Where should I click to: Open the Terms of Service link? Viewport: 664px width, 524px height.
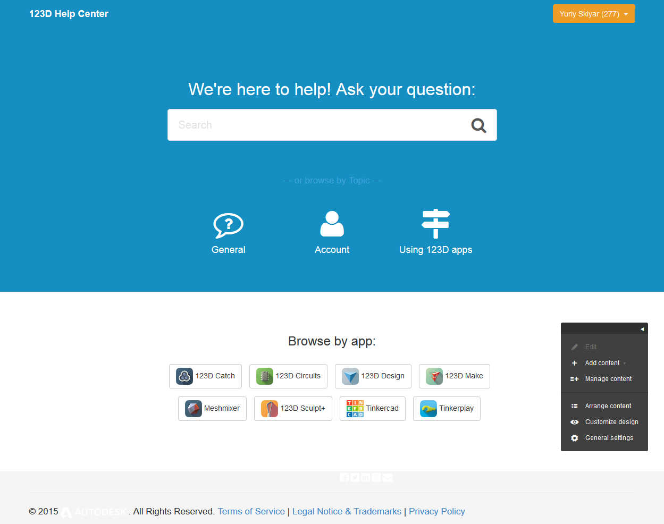(x=251, y=511)
